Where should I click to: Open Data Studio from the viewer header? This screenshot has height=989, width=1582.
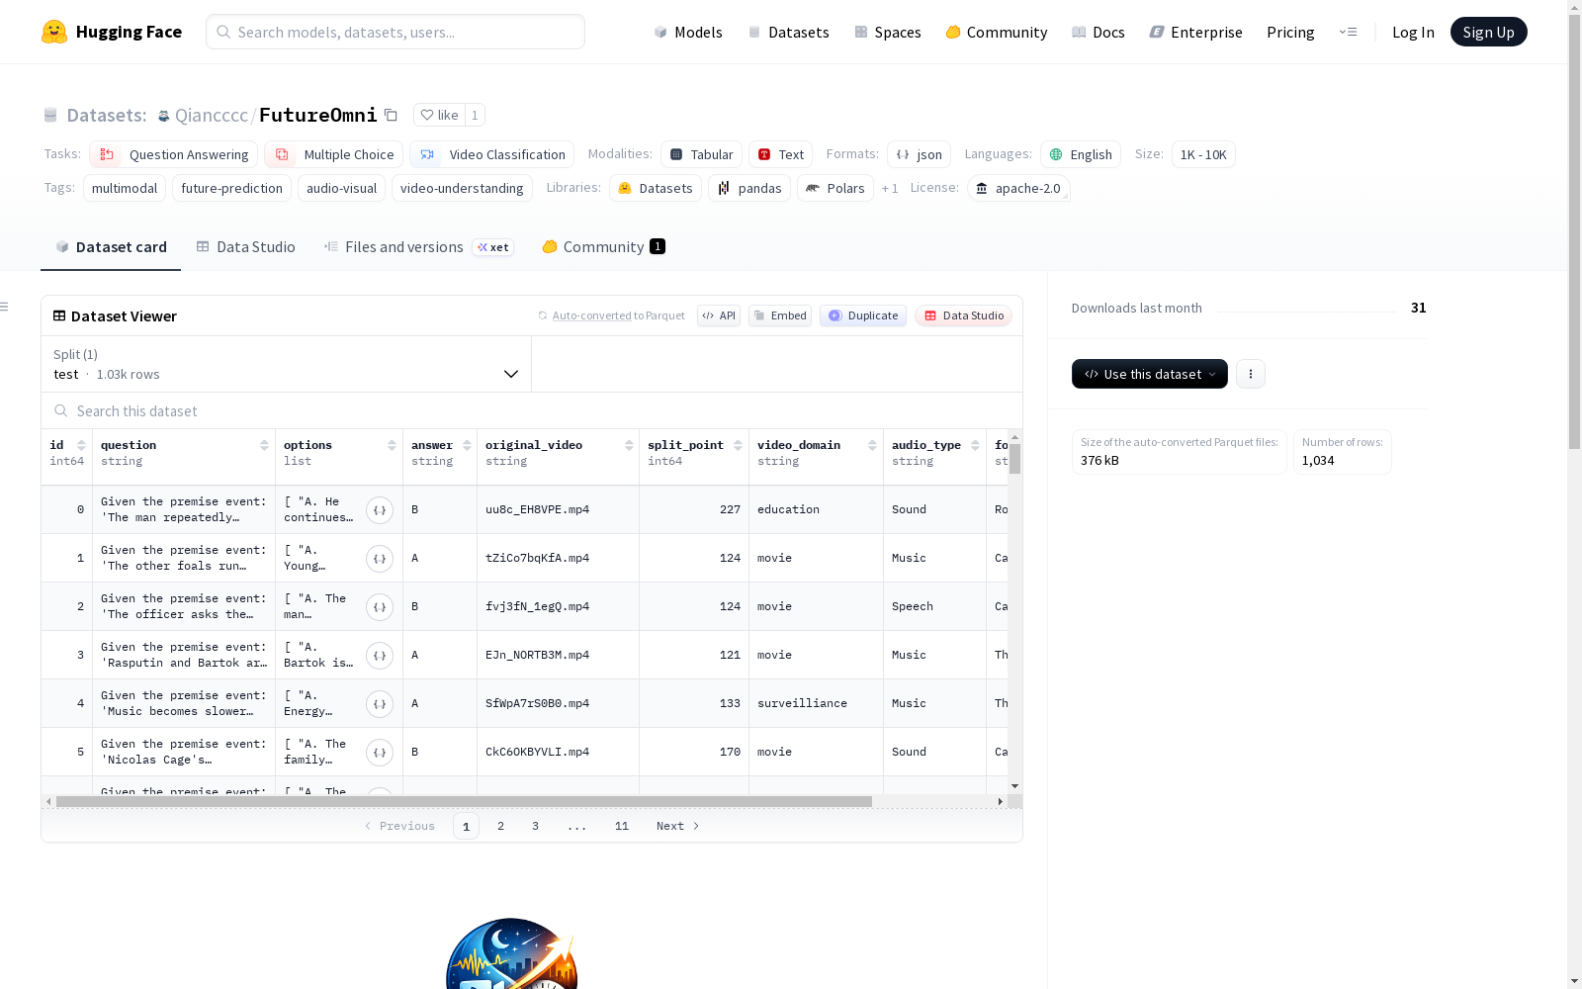point(963,315)
